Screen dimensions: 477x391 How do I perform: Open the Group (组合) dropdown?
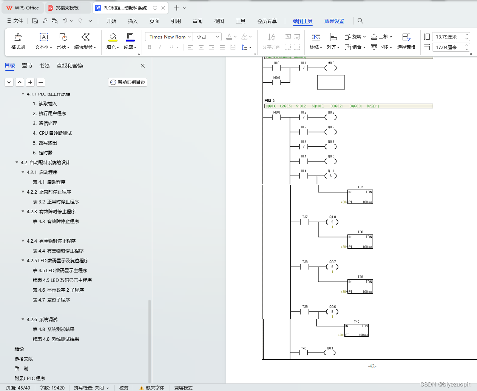[355, 47]
